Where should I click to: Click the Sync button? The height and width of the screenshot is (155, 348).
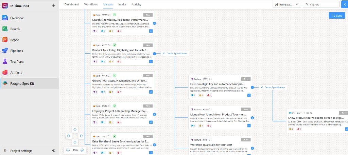337,16
